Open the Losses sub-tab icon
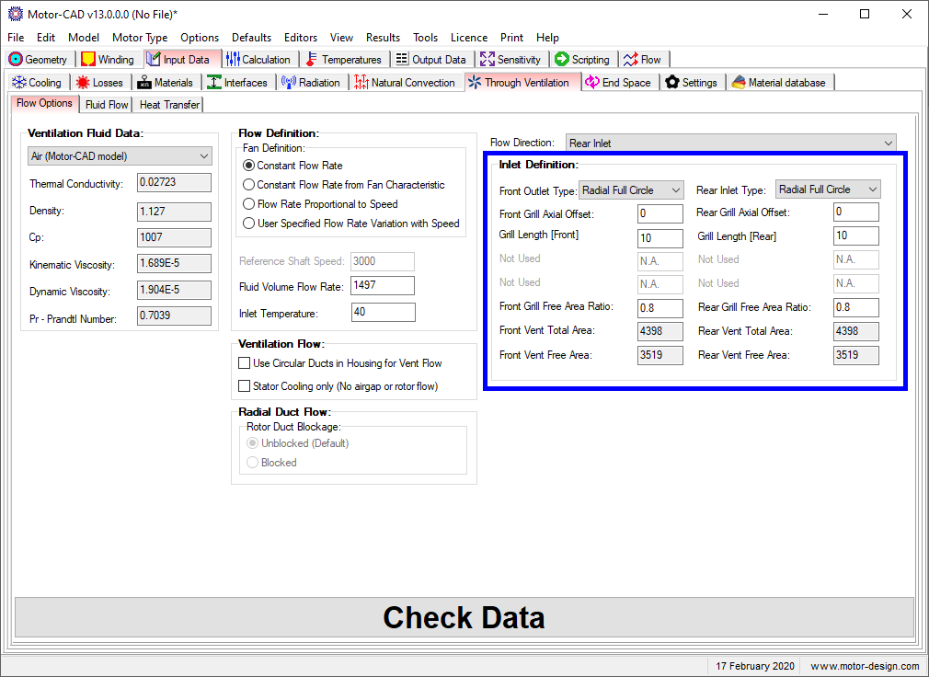The width and height of the screenshot is (929, 677). [84, 83]
